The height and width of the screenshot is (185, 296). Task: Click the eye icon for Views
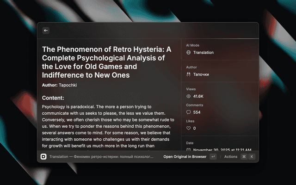tap(188, 96)
